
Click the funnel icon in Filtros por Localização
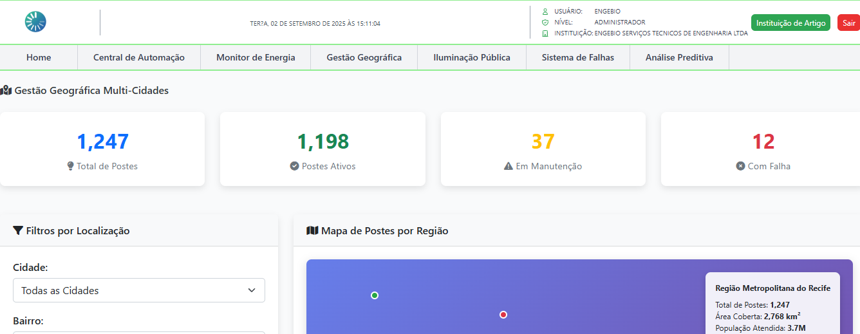click(18, 230)
